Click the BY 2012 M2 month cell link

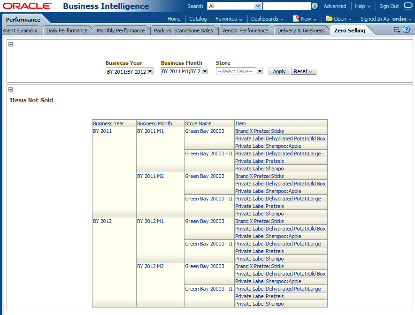coord(150,266)
